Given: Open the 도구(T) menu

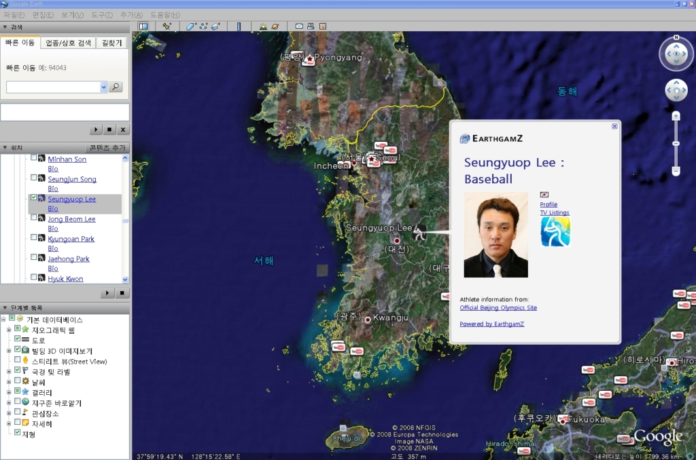Looking at the screenshot, I should coord(102,15).
